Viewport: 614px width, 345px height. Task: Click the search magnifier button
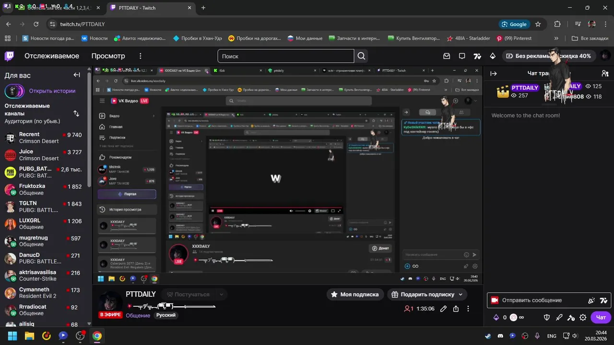click(361, 56)
